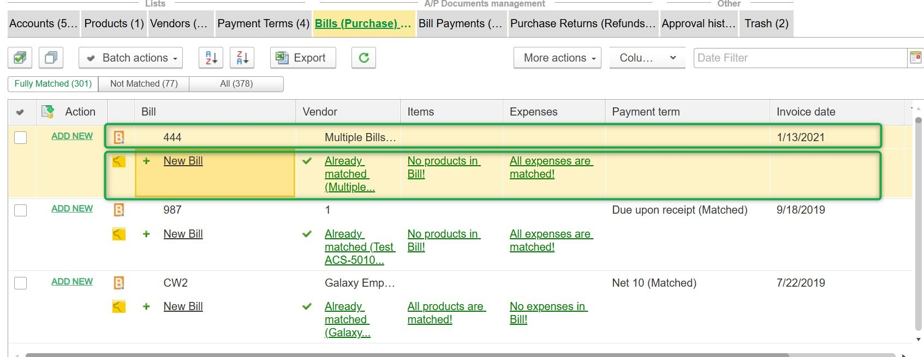
Task: Show the Not Matched (77) filter tab
Action: pyautogui.click(x=144, y=84)
